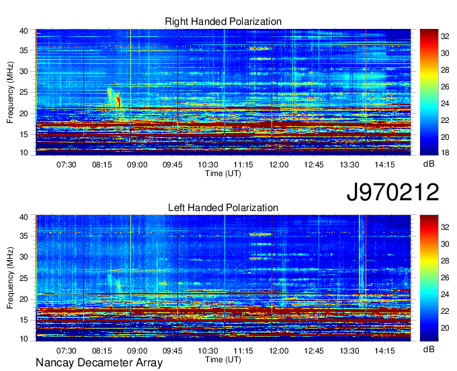457x371 pixels.
Task: Click 13:30 tick under right-handed plot
Action: coord(349,165)
